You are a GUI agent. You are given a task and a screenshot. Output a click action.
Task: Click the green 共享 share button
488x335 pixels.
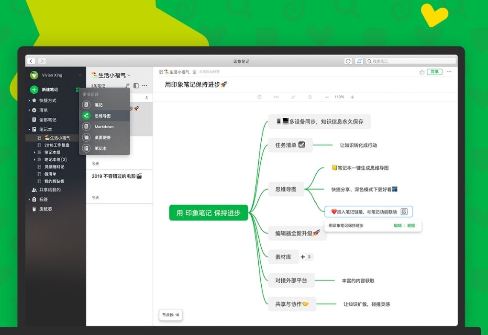tap(434, 72)
